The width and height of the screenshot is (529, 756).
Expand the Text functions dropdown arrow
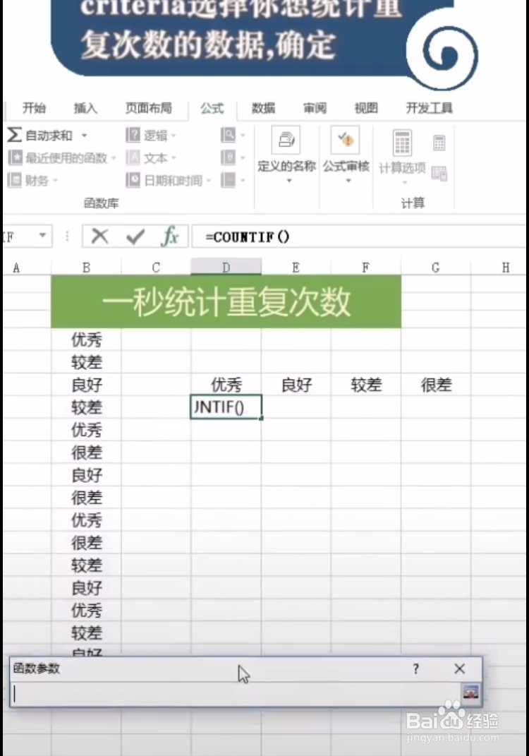pos(174,158)
